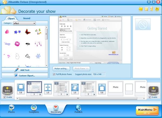
Task: Click the empty transition slot after first Photo placeholder
Action: (129, 89)
